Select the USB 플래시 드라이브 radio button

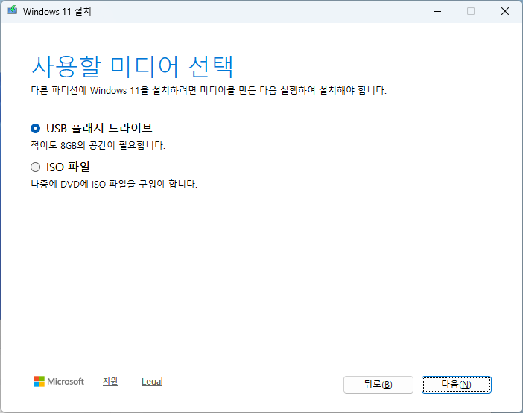click(35, 128)
